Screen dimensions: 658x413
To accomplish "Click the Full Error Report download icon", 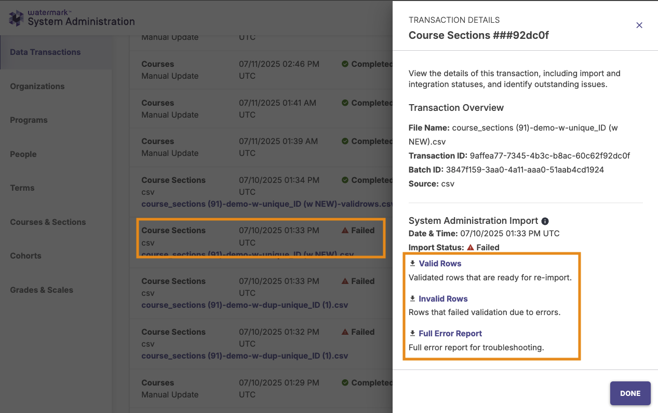I will pos(412,333).
